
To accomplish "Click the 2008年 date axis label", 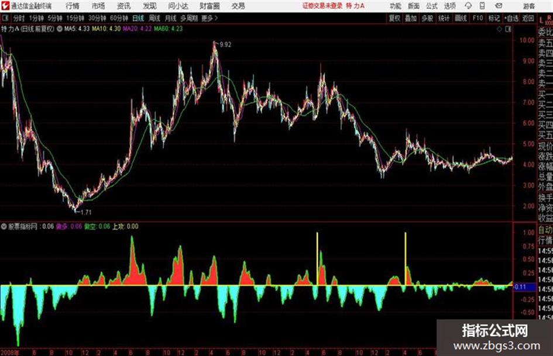I will 10,352.
